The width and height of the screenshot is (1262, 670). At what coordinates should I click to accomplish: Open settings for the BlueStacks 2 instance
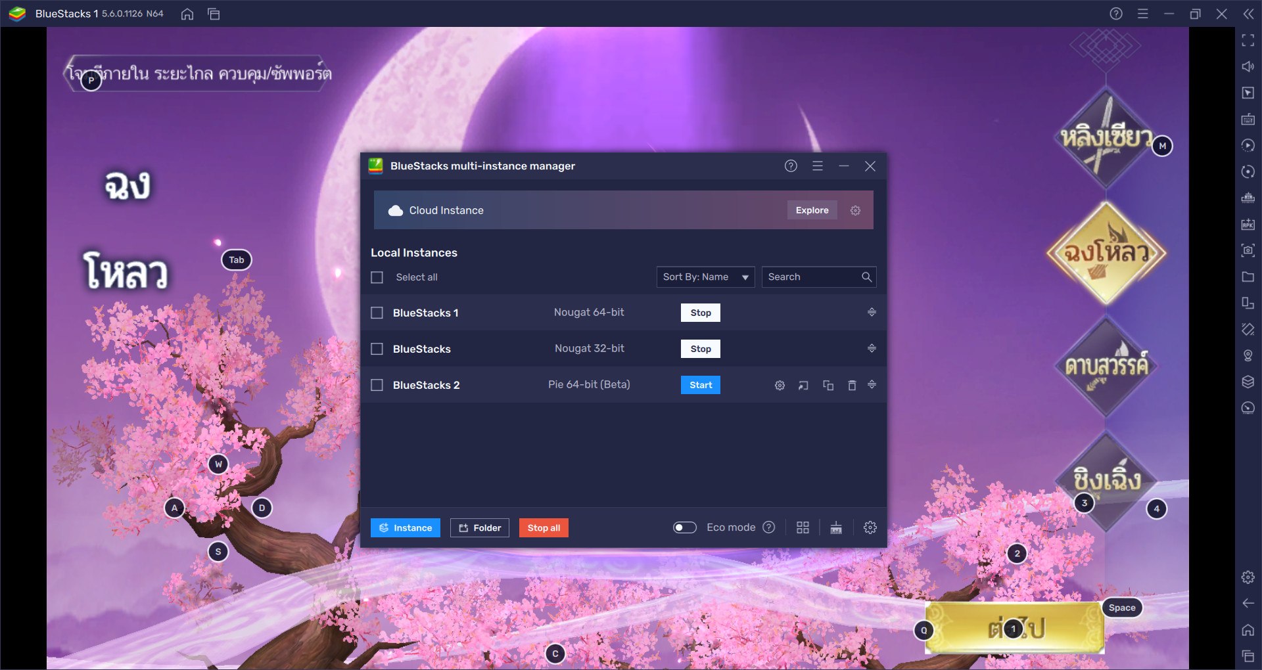coord(780,386)
